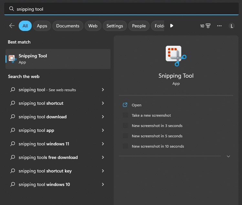
Task: Expand 'snipping tool windows 11' chevron
Action: point(103,144)
